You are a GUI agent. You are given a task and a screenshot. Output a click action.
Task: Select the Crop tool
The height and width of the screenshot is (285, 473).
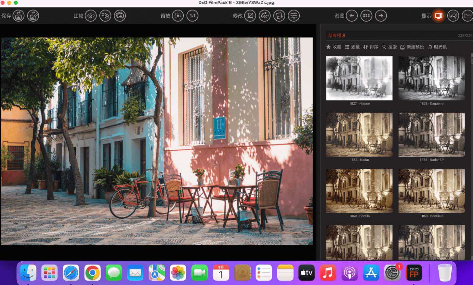coord(250,16)
